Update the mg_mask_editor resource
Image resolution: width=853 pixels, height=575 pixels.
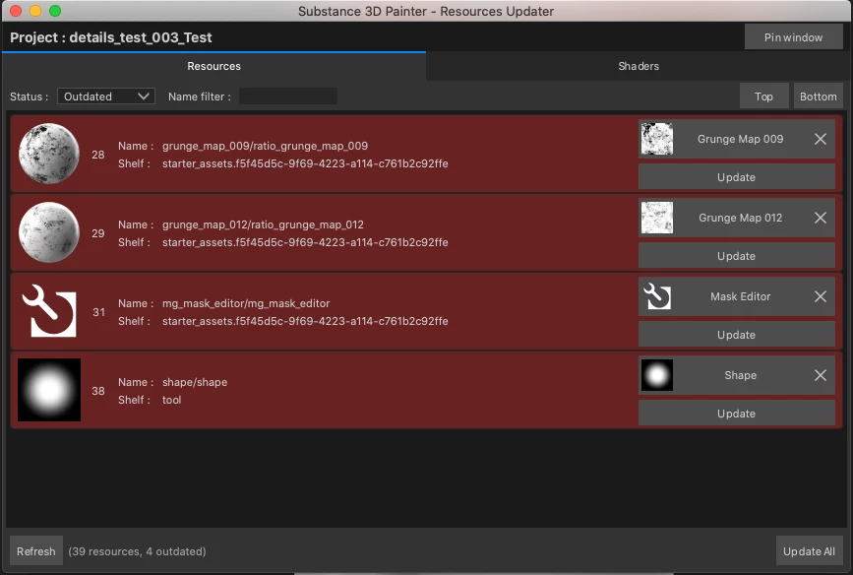(736, 335)
